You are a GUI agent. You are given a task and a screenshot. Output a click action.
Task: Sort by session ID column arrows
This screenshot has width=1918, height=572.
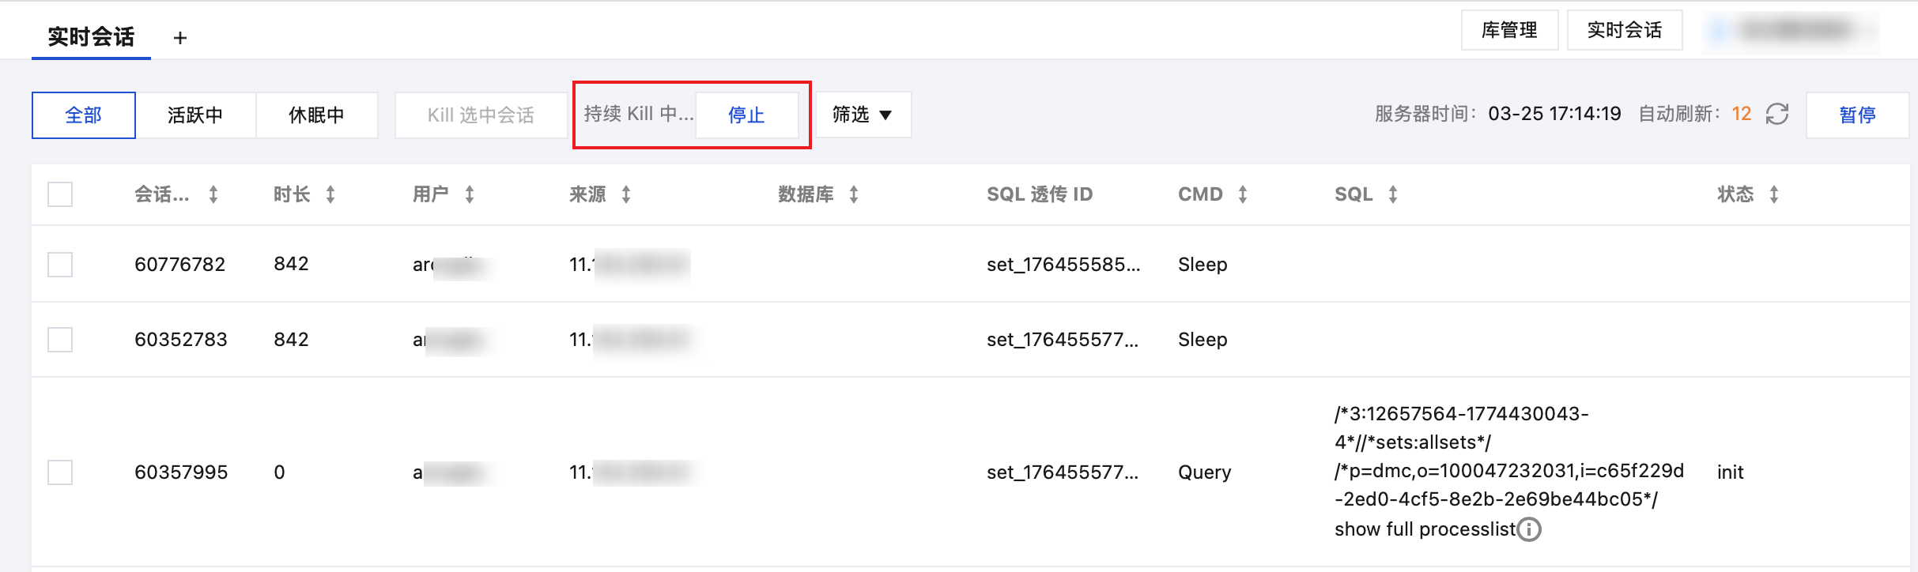coord(213,194)
